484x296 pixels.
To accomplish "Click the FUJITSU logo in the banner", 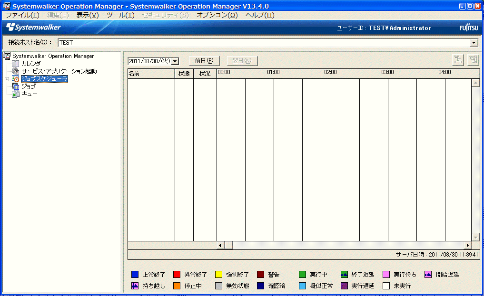I will tap(469, 28).
